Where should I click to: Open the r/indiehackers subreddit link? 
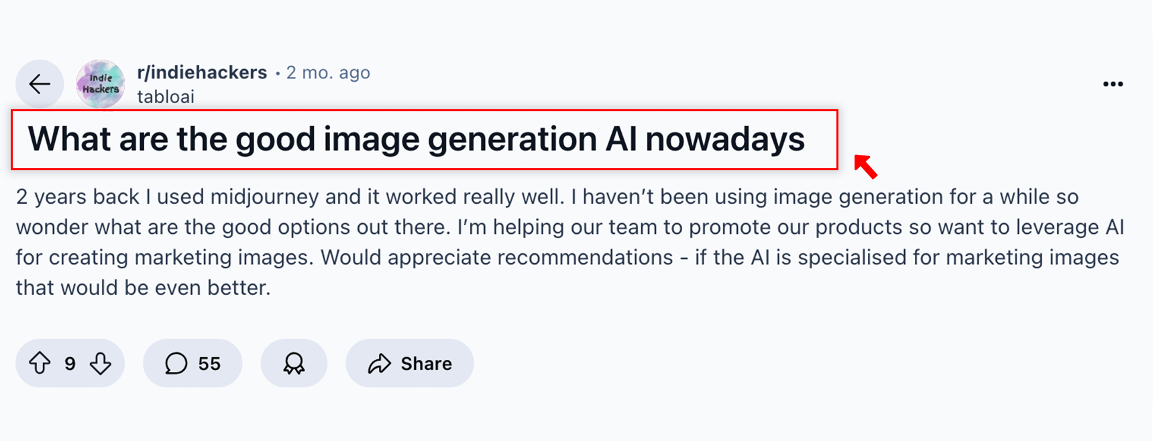(202, 72)
